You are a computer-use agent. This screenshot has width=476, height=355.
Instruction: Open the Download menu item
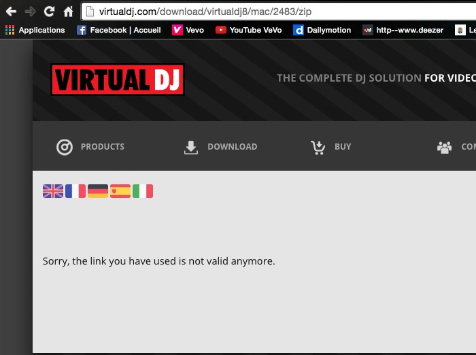pyautogui.click(x=221, y=147)
